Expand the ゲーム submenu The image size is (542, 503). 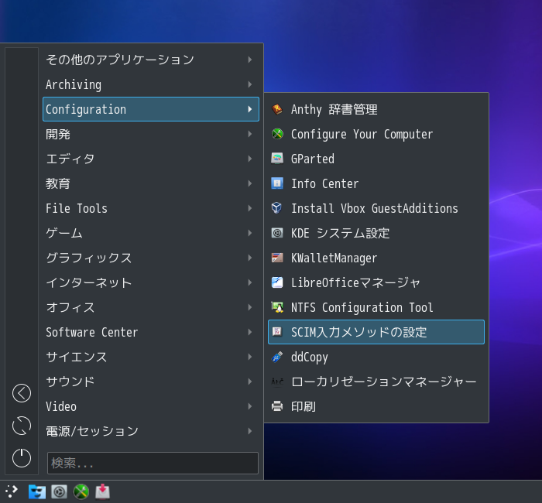151,233
